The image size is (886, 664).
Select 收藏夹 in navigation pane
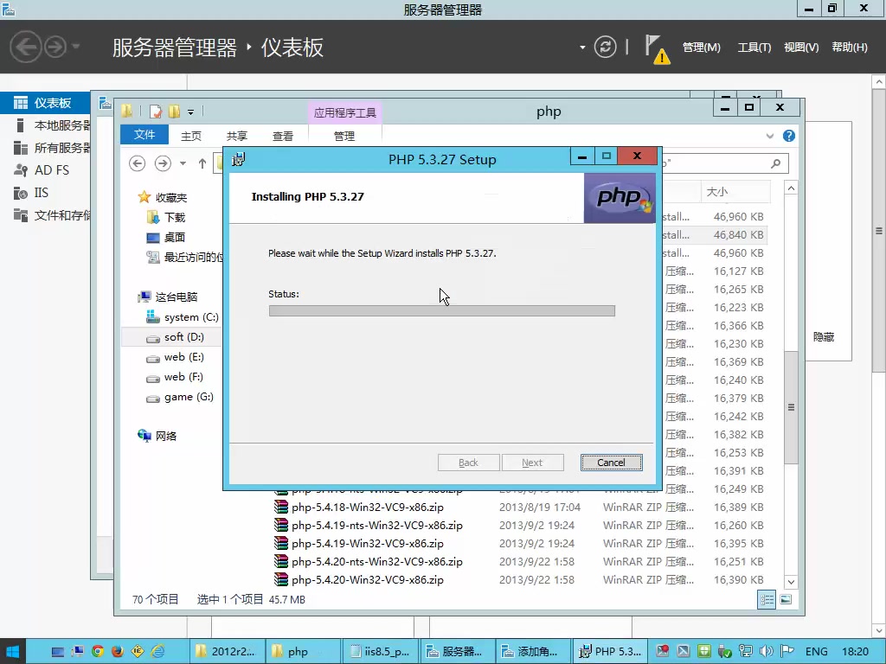click(x=164, y=197)
